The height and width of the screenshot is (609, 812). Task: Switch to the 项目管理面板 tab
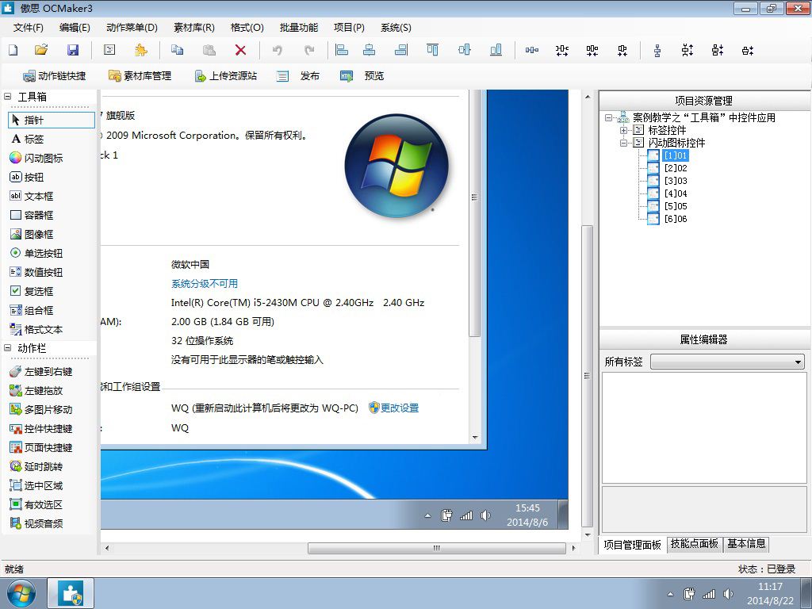point(632,545)
